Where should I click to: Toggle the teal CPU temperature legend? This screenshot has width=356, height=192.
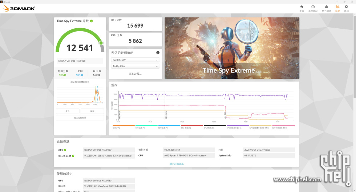click(x=146, y=127)
